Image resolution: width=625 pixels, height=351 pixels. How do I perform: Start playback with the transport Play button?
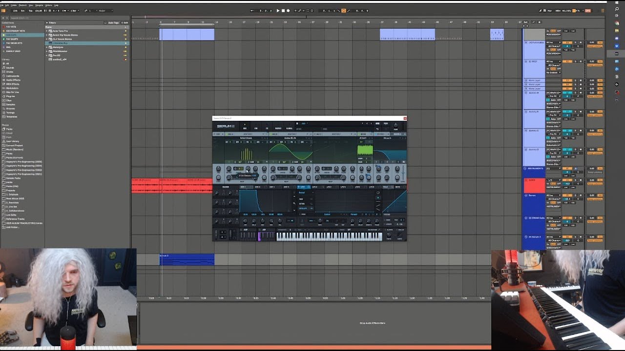[x=278, y=10]
